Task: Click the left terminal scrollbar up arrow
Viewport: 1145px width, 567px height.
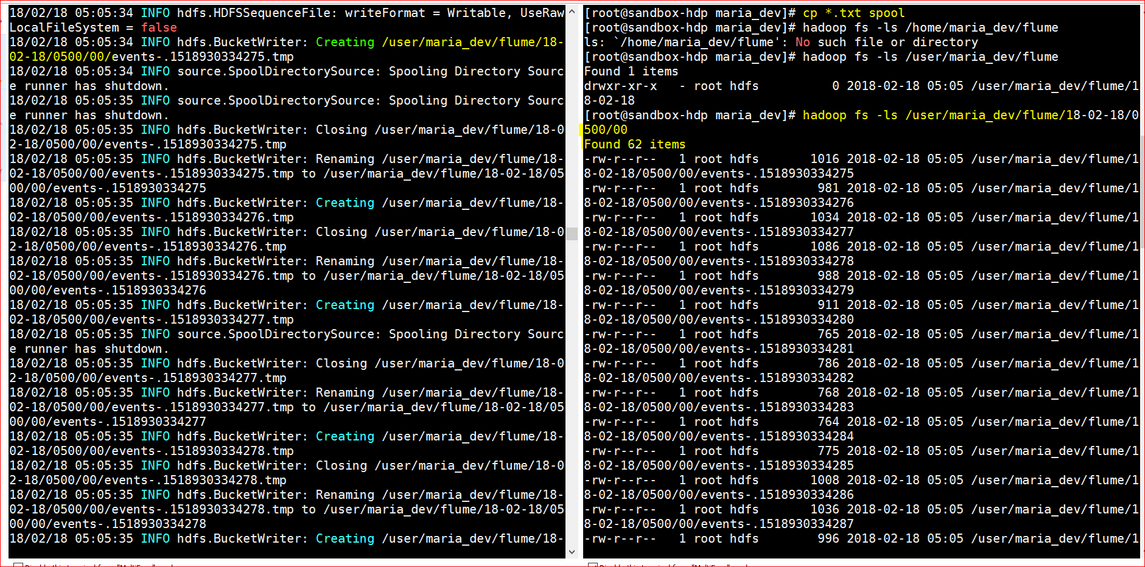Action: point(572,12)
